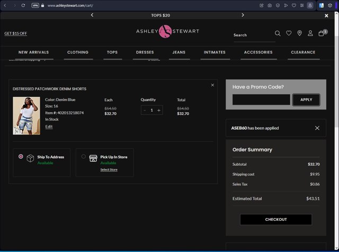This screenshot has width=339, height=252.
Task: Click the CHECKOUT button
Action: (x=276, y=219)
